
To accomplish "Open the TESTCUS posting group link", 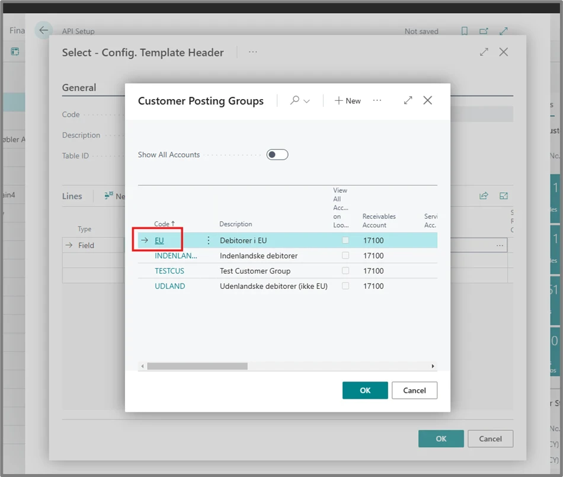I will [169, 271].
